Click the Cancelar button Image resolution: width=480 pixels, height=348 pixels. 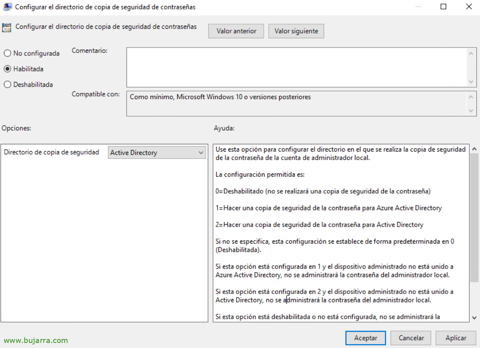point(411,338)
